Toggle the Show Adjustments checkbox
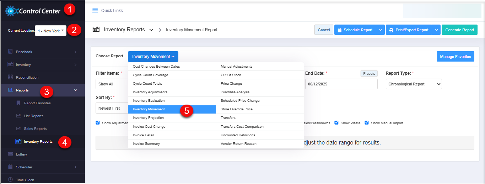 [98, 123]
